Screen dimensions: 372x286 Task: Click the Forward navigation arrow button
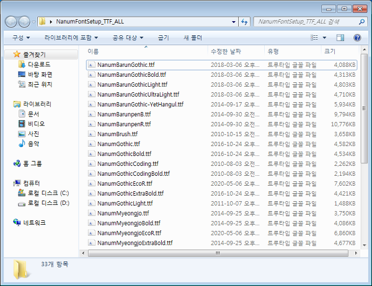(x=24, y=22)
